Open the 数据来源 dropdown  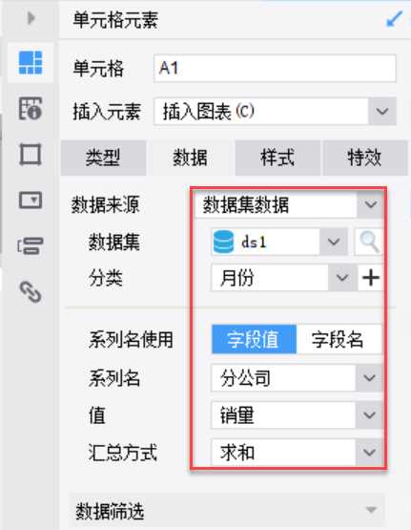click(x=289, y=204)
